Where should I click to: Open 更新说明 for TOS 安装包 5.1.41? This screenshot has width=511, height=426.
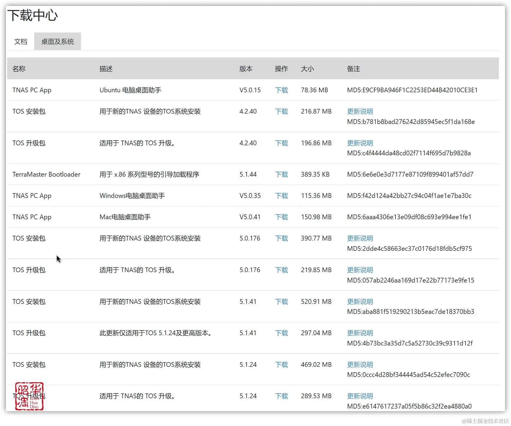360,302
